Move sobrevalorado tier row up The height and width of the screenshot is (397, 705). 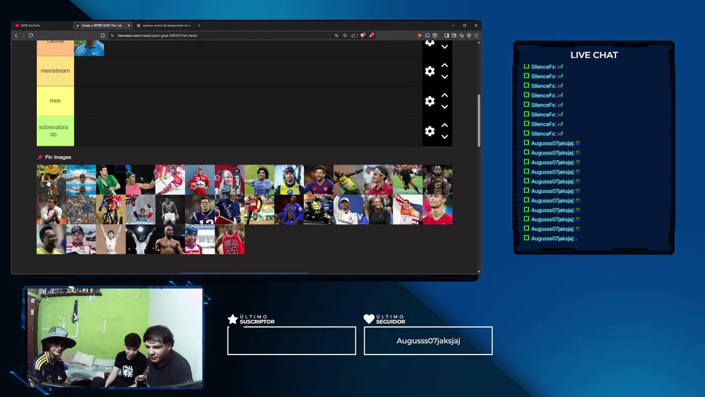[444, 126]
